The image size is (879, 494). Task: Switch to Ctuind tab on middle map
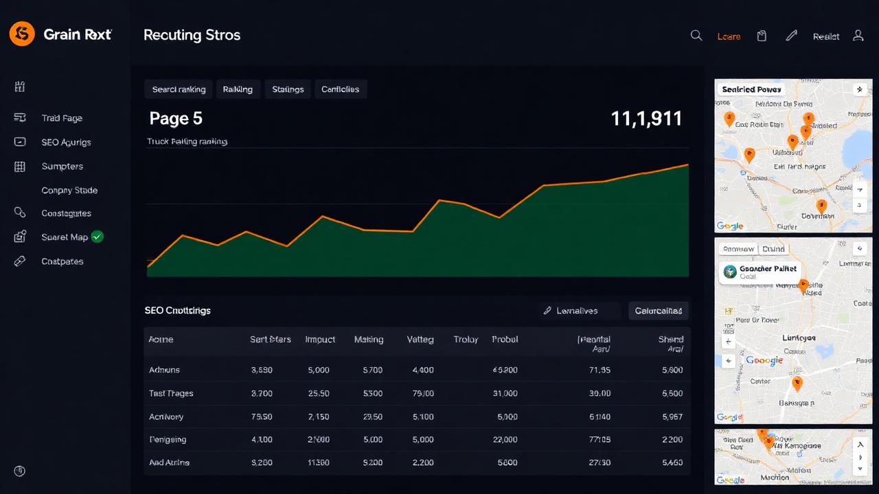coord(773,249)
